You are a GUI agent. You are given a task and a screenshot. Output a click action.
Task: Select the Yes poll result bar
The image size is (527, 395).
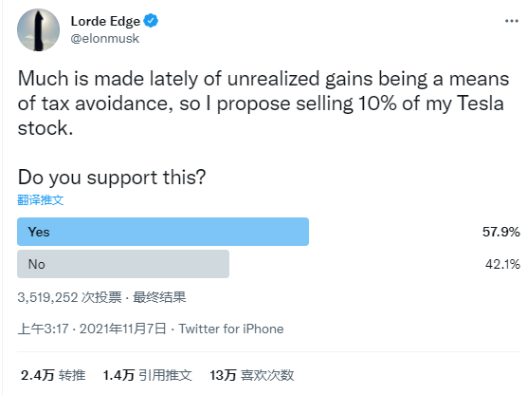[x=163, y=232]
